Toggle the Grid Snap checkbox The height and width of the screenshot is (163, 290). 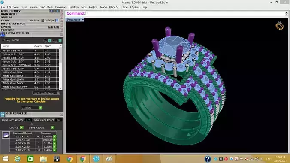pyautogui.click(x=42, y=21)
